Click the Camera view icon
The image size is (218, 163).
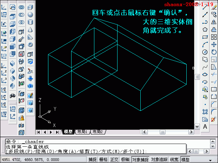[x=13, y=96]
